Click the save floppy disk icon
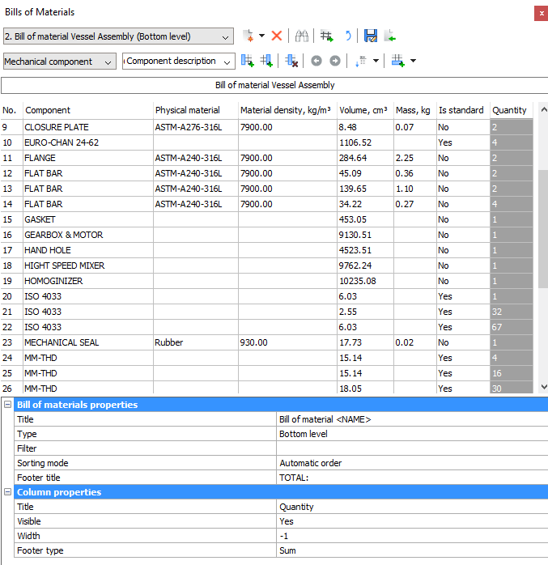The image size is (548, 565). point(371,36)
